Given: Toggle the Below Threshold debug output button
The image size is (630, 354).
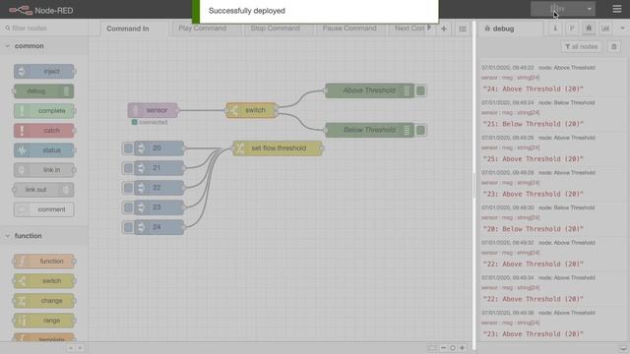Looking at the screenshot, I should pos(420,130).
